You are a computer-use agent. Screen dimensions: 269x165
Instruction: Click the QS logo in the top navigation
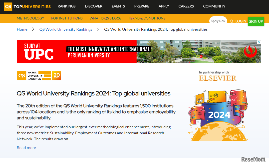pos(8,6)
